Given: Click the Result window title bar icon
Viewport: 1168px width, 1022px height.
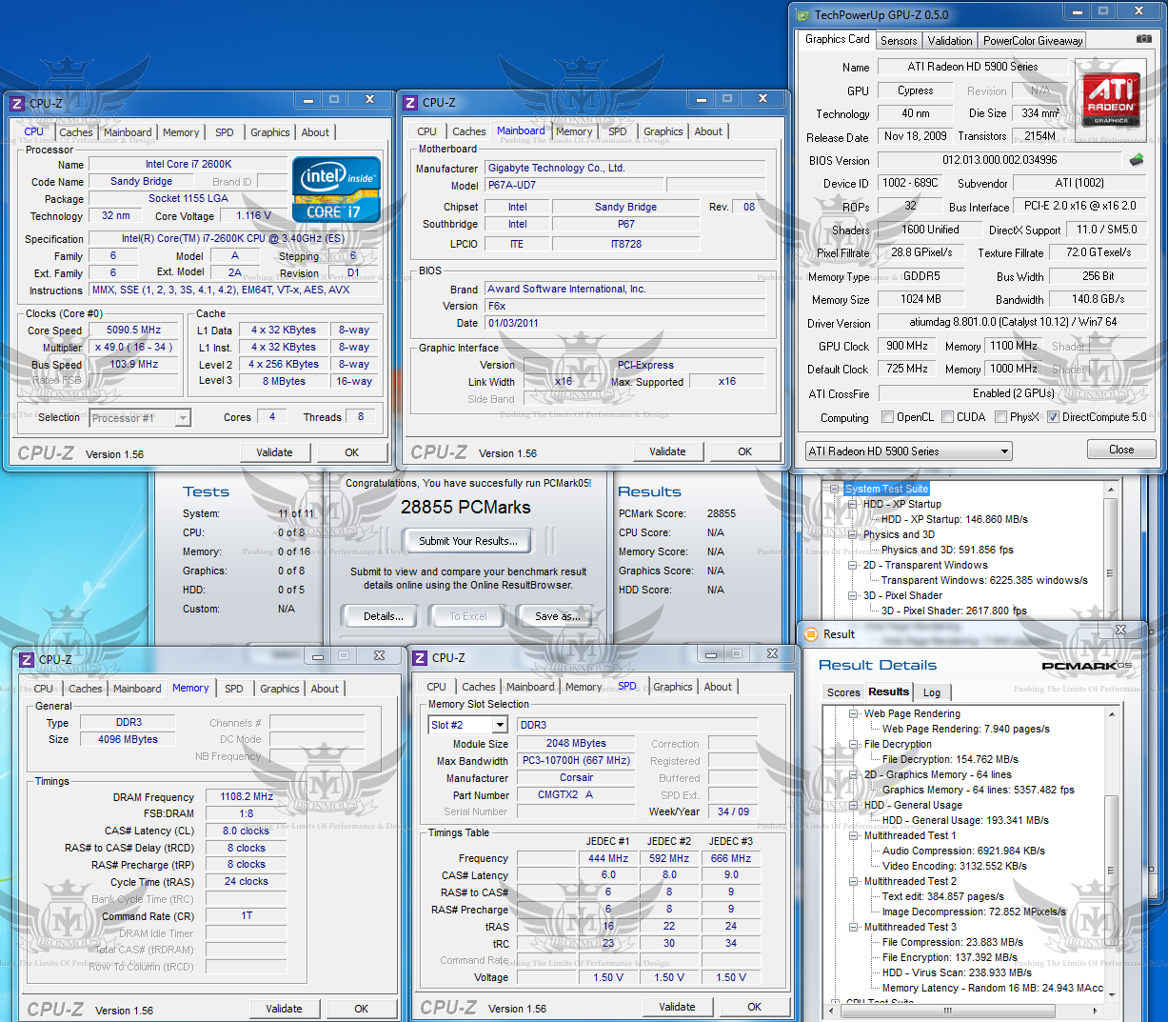Looking at the screenshot, I should point(811,633).
